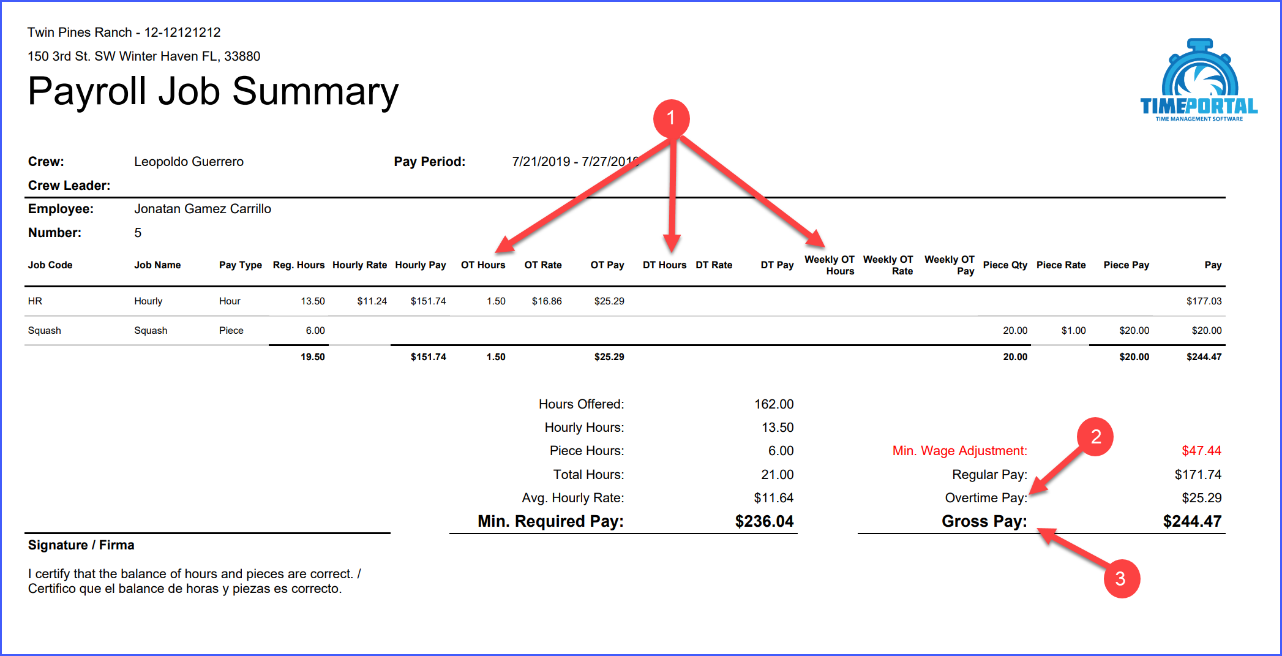Click the HR job code cell
1282x656 pixels.
[x=35, y=301]
